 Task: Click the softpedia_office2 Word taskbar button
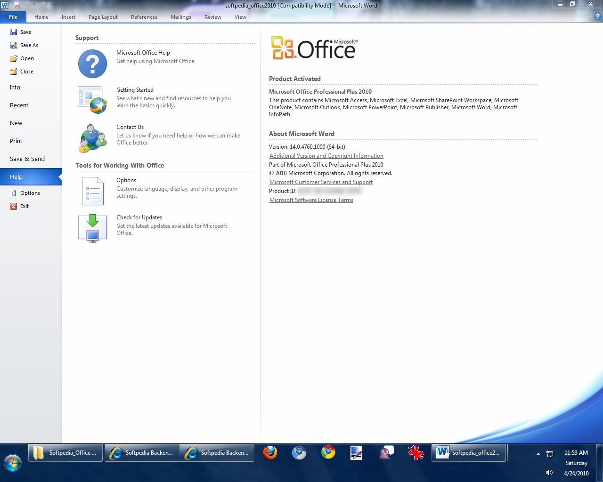click(469, 453)
